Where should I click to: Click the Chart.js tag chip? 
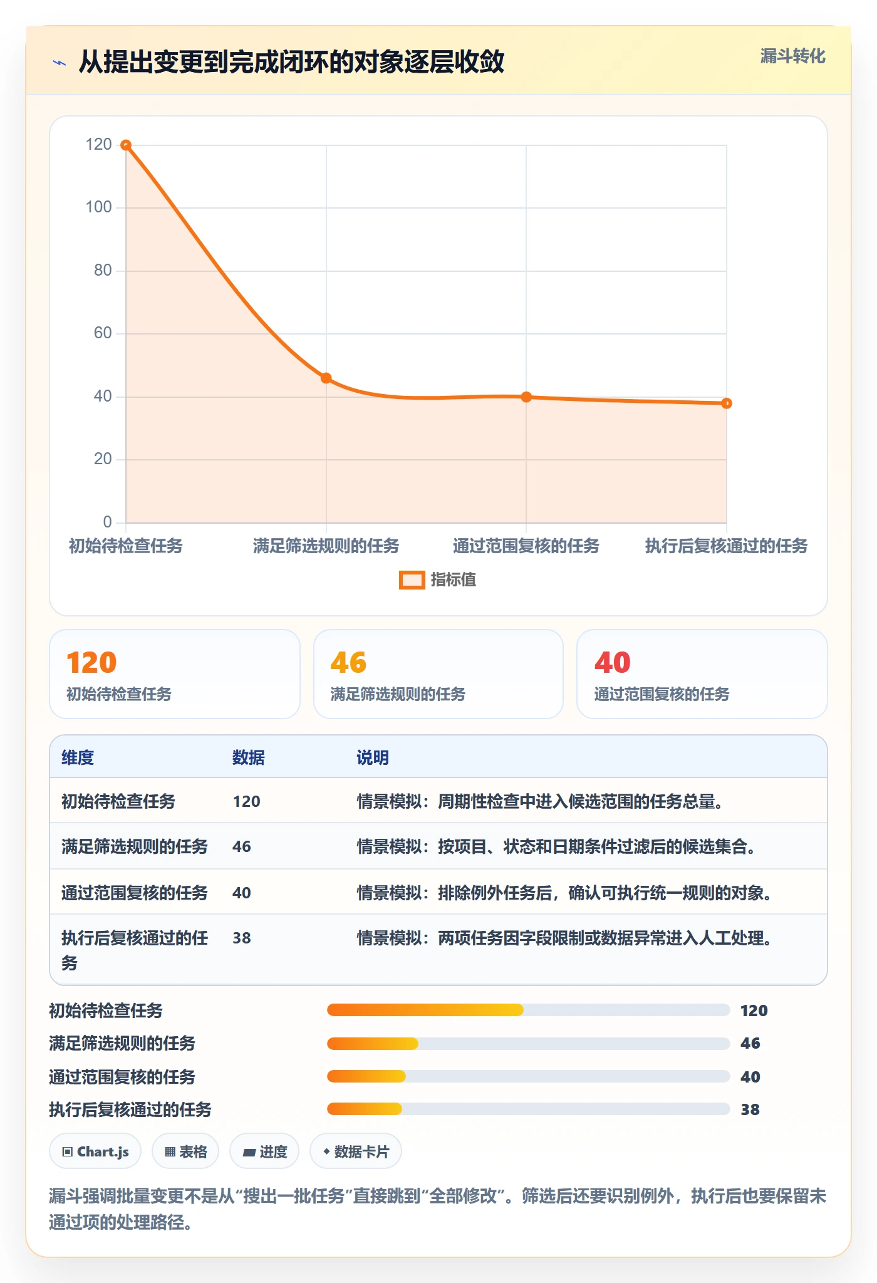coord(95,1151)
